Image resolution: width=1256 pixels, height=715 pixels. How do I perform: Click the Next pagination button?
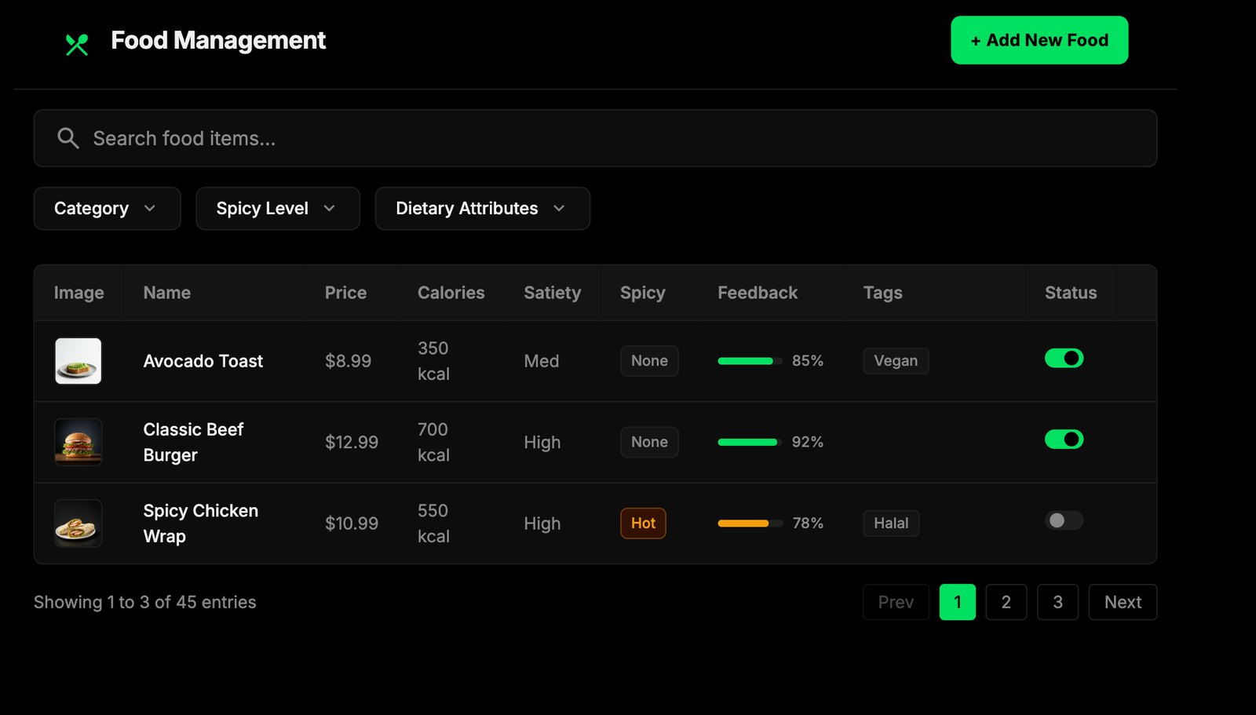(1123, 602)
